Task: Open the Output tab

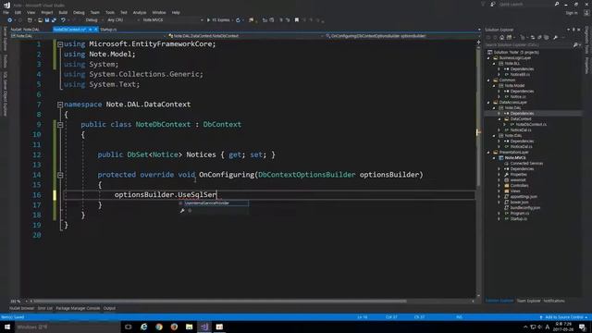Action: tap(109, 308)
